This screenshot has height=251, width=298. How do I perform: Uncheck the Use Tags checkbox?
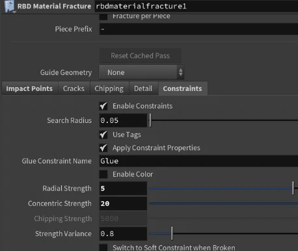(x=103, y=135)
